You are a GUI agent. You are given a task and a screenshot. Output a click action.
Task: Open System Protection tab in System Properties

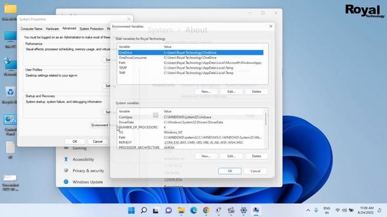91,29
